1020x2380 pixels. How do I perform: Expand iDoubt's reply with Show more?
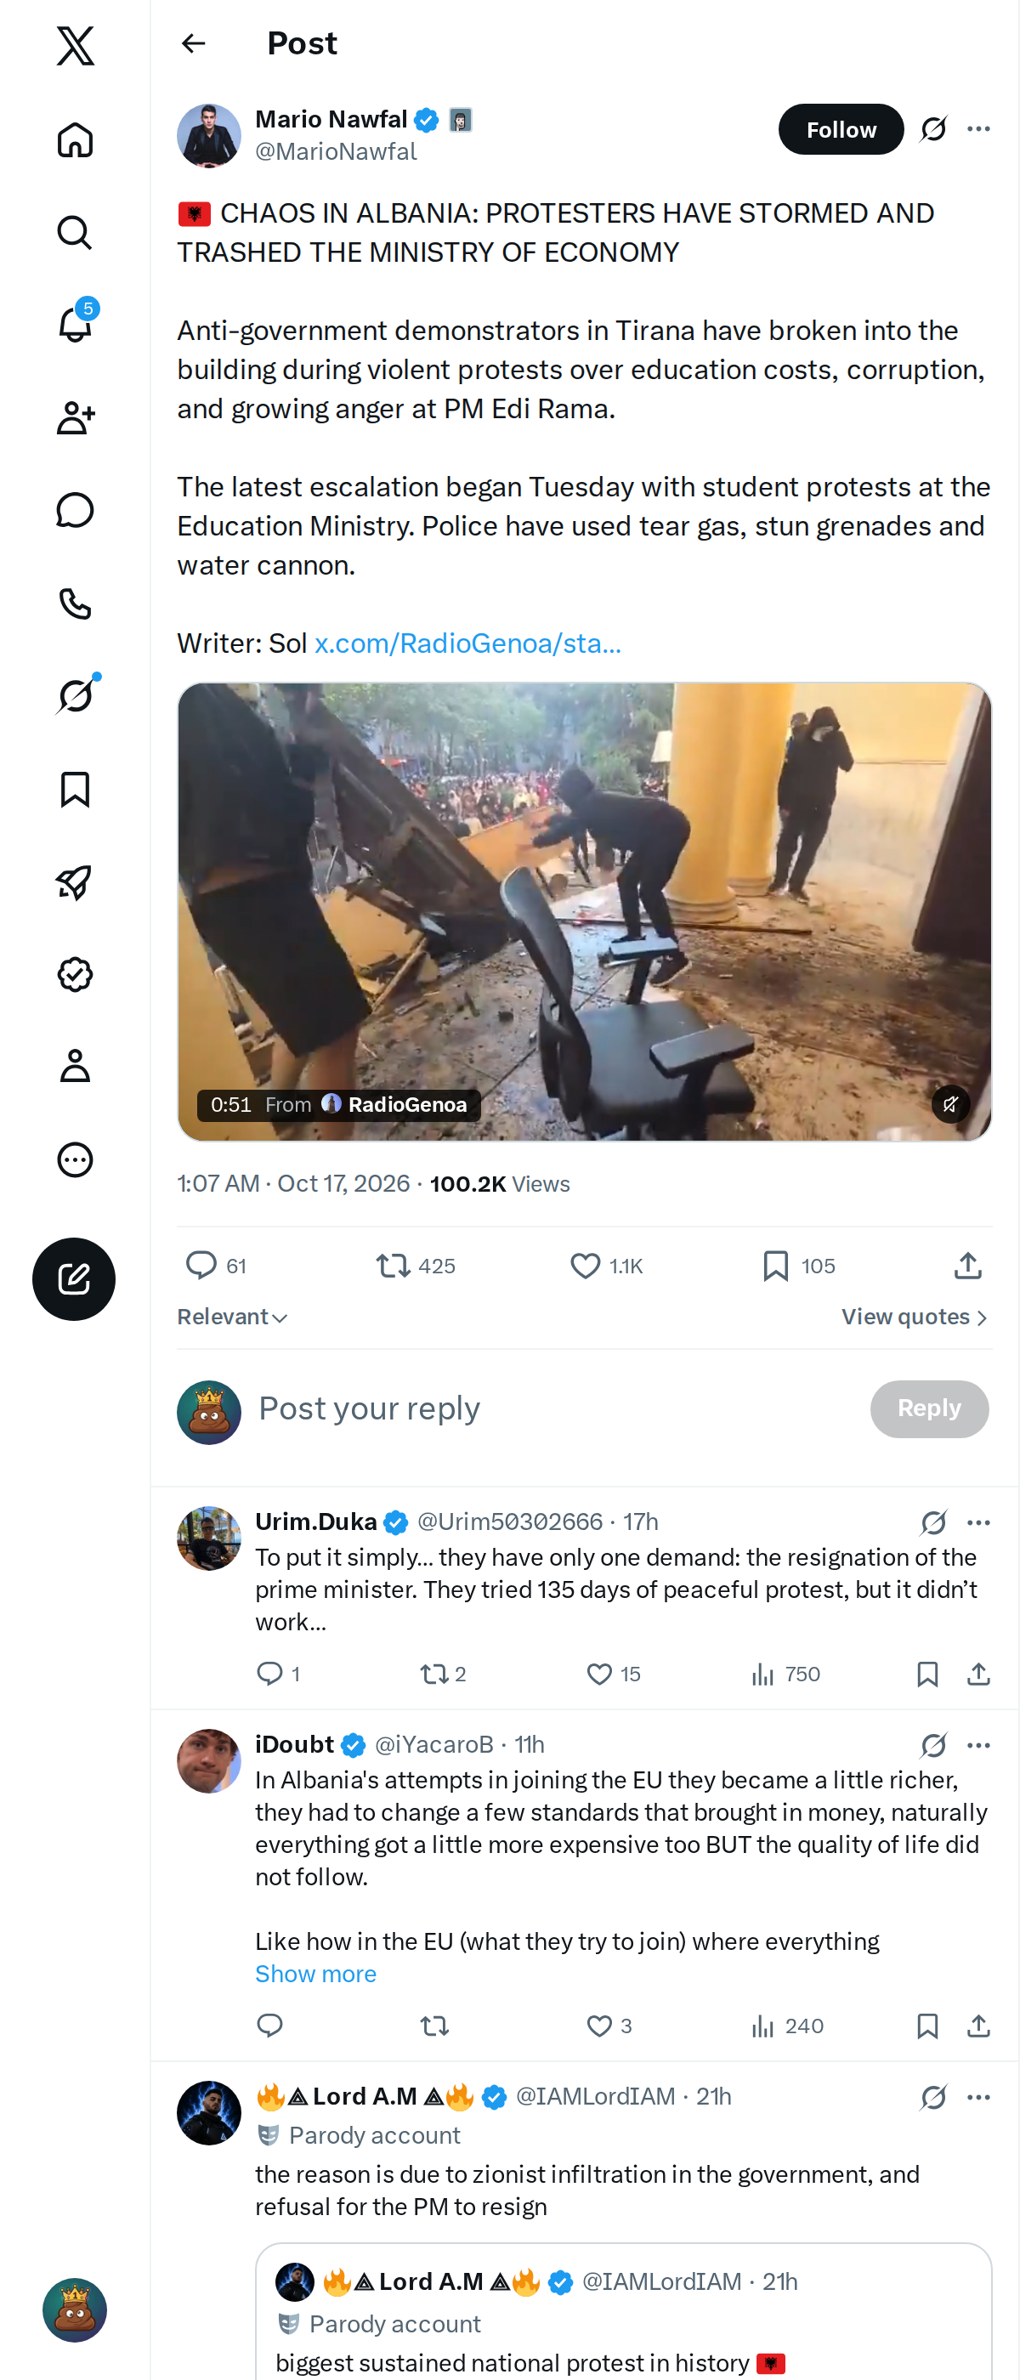[x=315, y=1974]
